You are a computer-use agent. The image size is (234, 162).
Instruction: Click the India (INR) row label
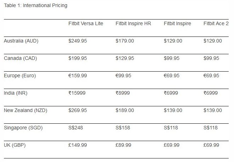[x=15, y=93]
